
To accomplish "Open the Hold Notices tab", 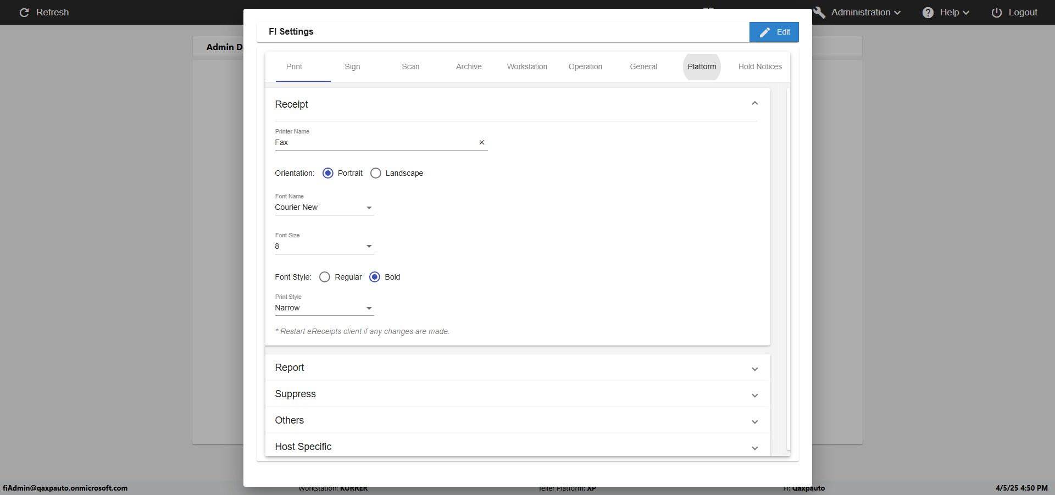I will coord(760,66).
